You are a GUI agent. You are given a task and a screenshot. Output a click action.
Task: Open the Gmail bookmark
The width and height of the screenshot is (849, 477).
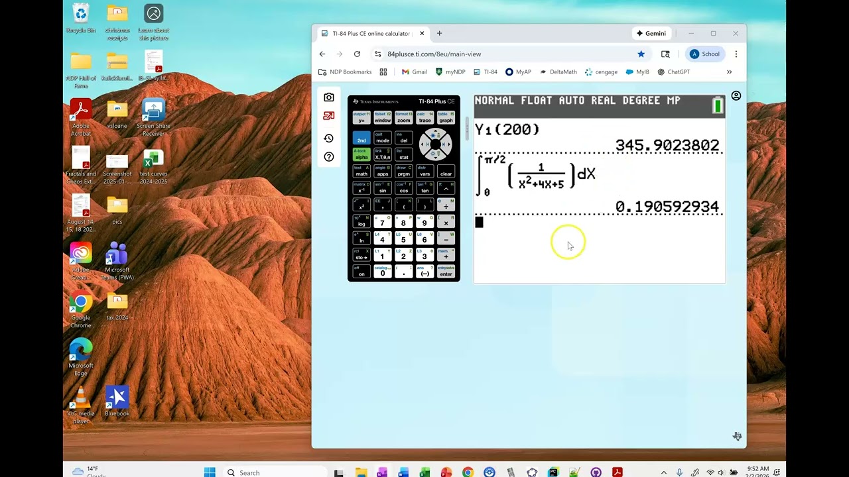[415, 72]
